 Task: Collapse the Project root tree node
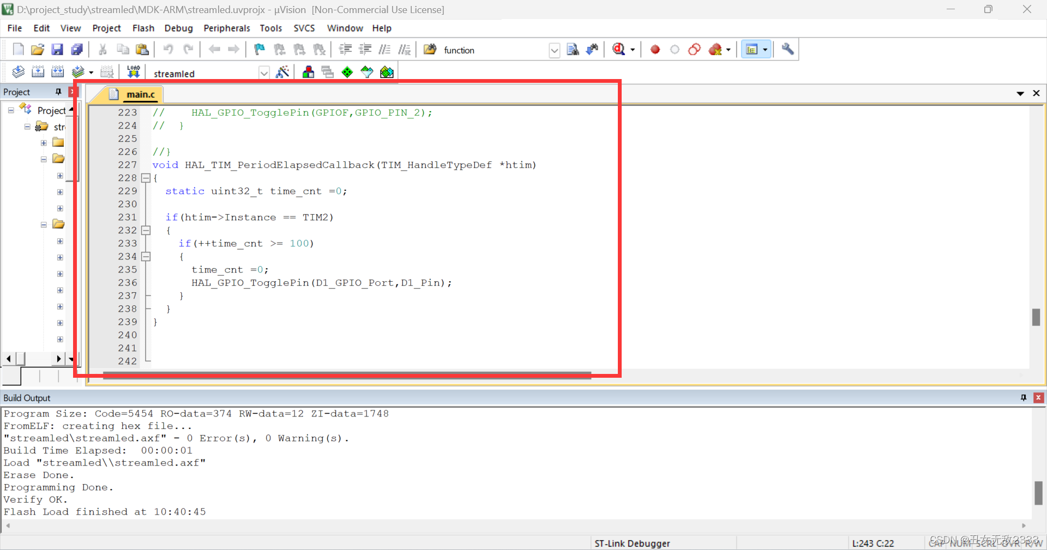click(x=11, y=110)
